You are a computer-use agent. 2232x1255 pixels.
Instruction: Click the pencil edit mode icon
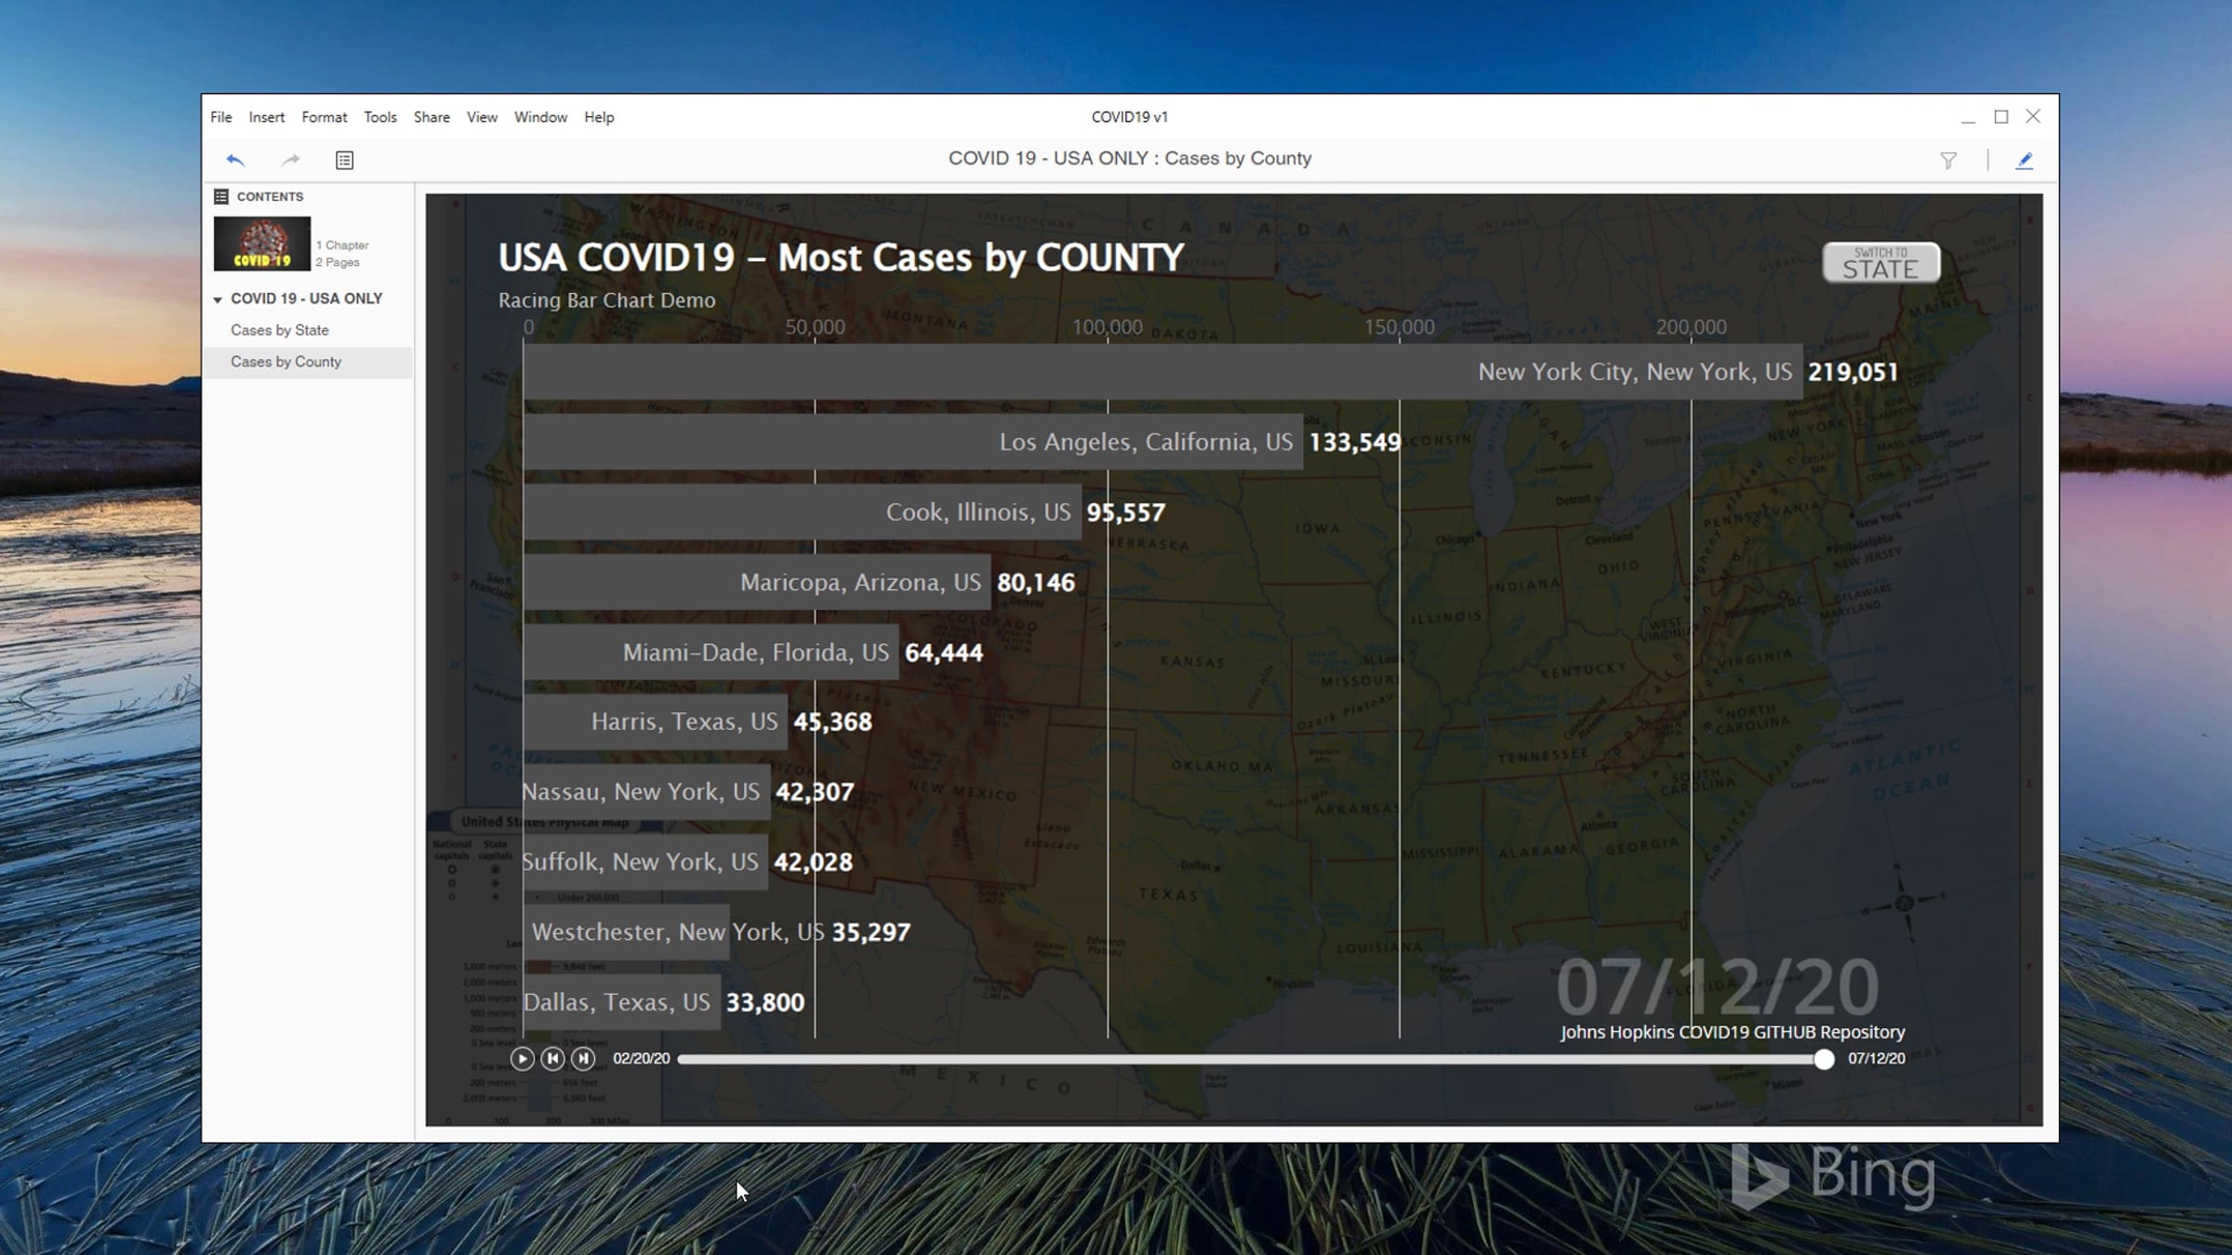point(2024,160)
